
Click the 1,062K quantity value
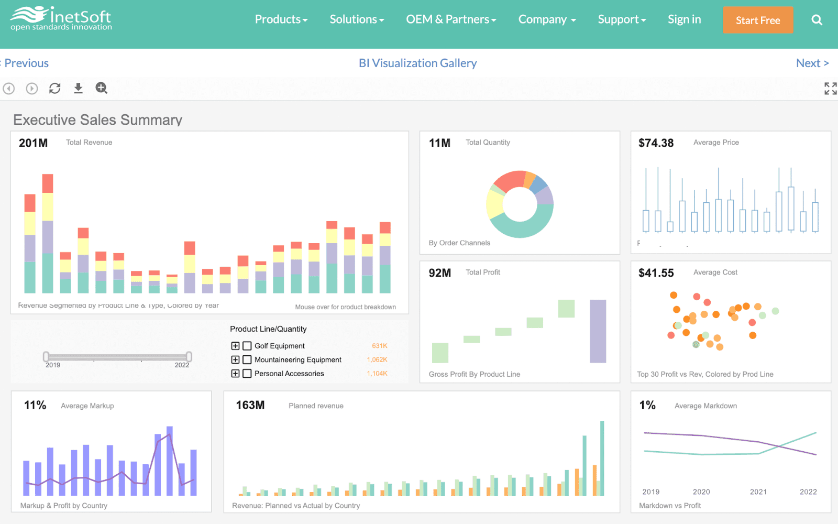pos(377,359)
